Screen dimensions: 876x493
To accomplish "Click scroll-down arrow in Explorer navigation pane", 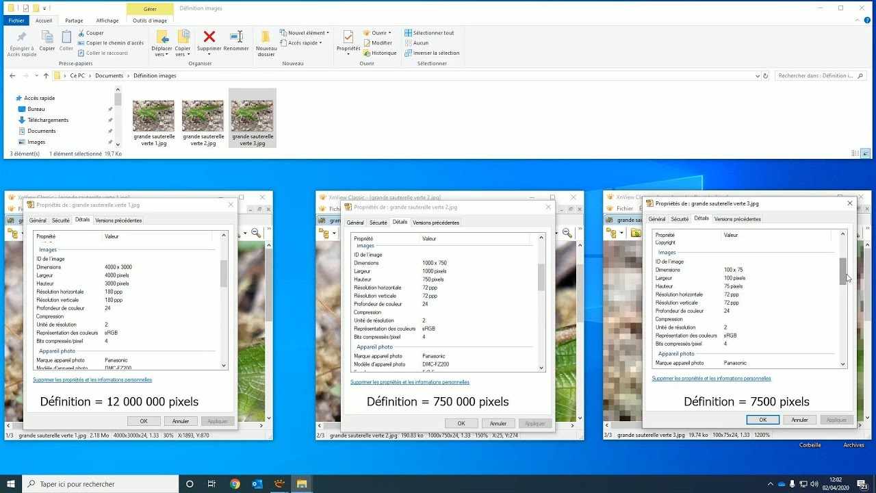I will (x=118, y=144).
